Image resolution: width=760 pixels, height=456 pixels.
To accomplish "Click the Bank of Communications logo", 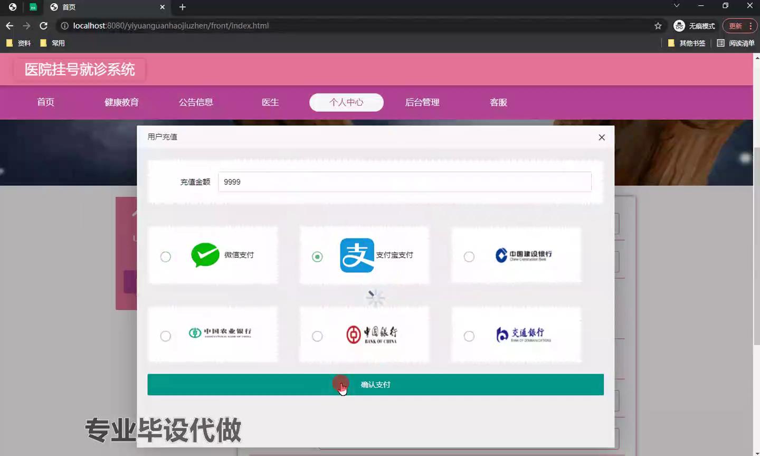I will (523, 334).
